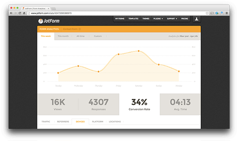Viewport: 238px width, 141px height.
Task: Click the Tuesday data point on chart
Action: point(58,73)
